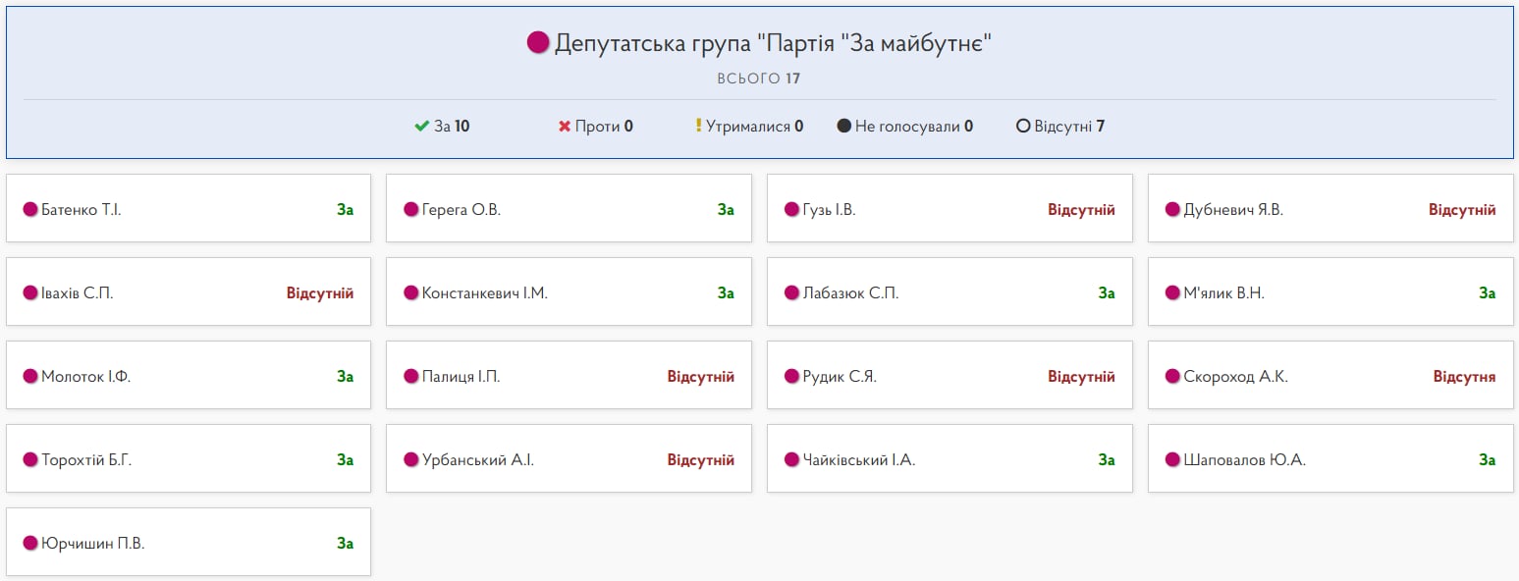This screenshot has height=581, width=1519.
Task: Click the green checkmark icon beside За 10
Action: [422, 127]
